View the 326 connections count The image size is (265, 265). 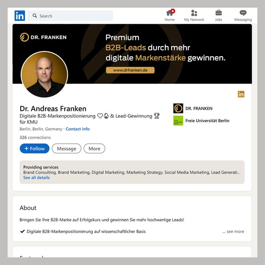coord(35,137)
